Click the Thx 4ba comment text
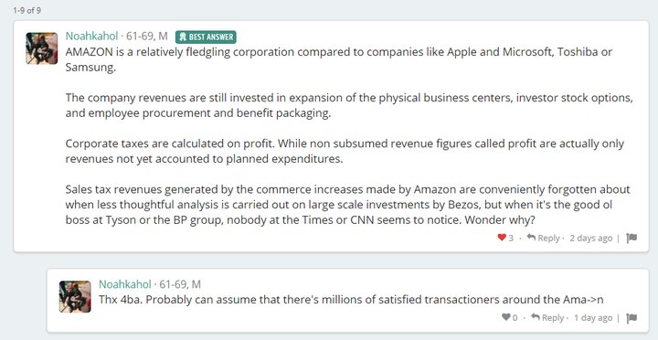Screen dimensions: 658x340 tap(351, 300)
